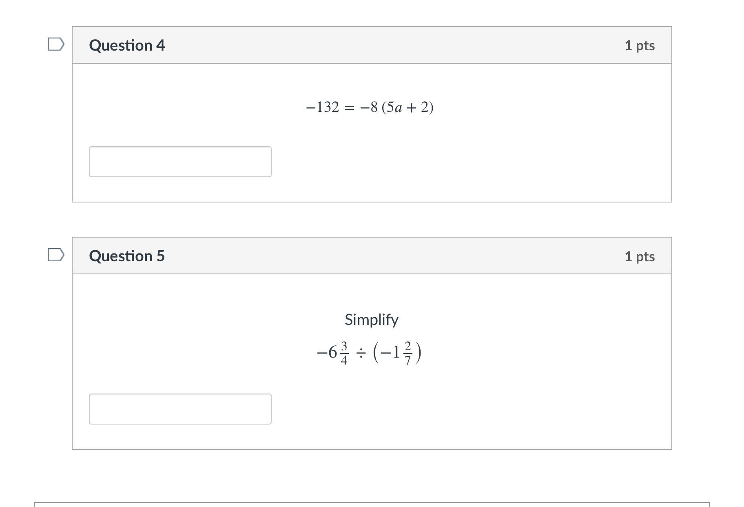Flag Question 4 for review

[x=56, y=44]
